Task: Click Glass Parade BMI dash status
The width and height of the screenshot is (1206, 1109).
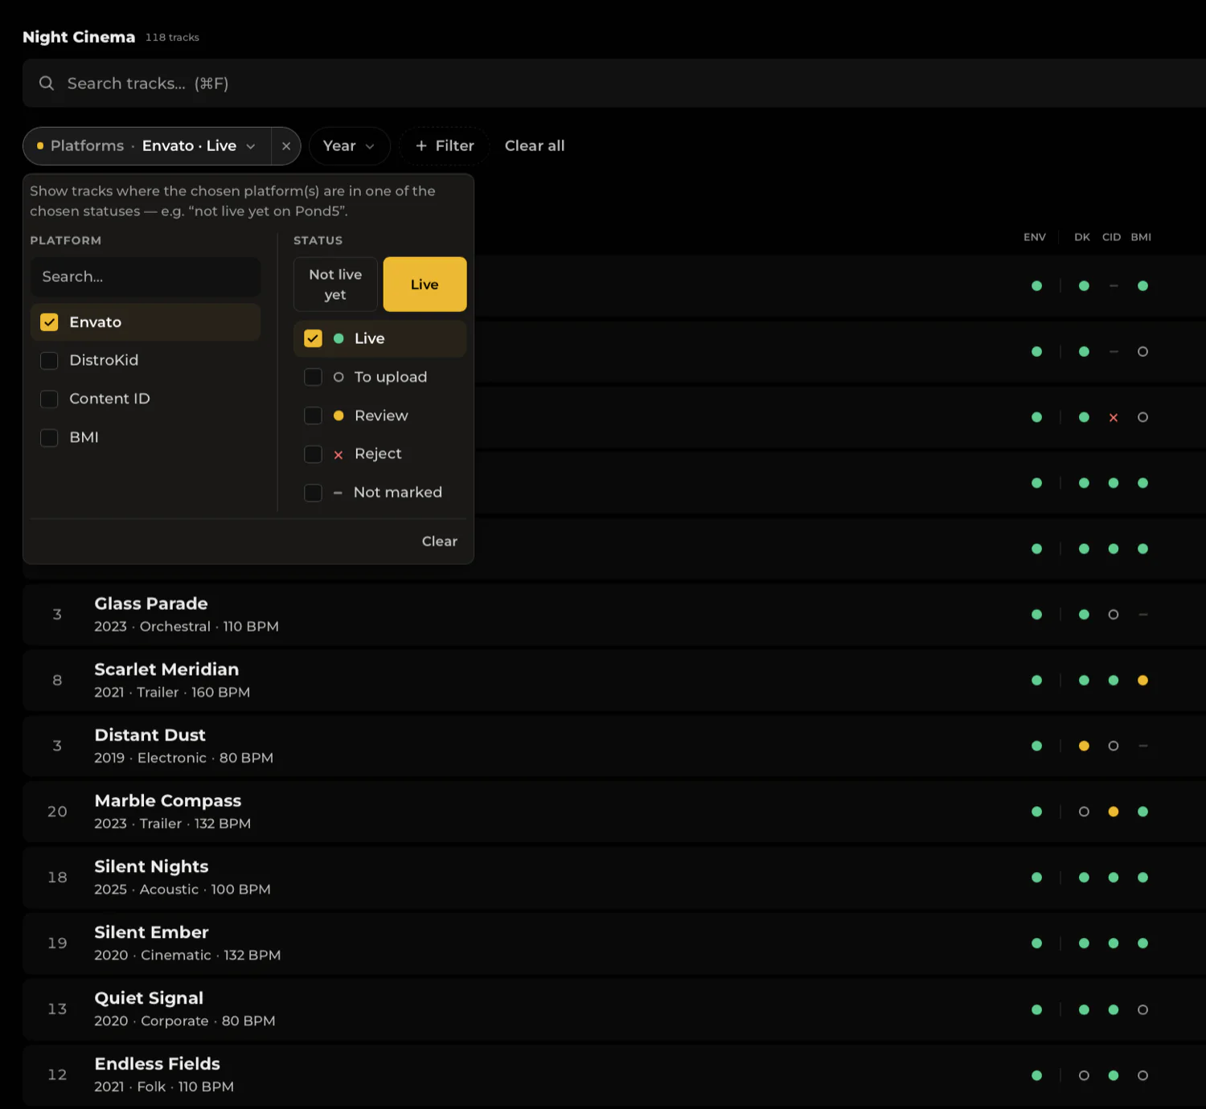Action: pyautogui.click(x=1142, y=615)
